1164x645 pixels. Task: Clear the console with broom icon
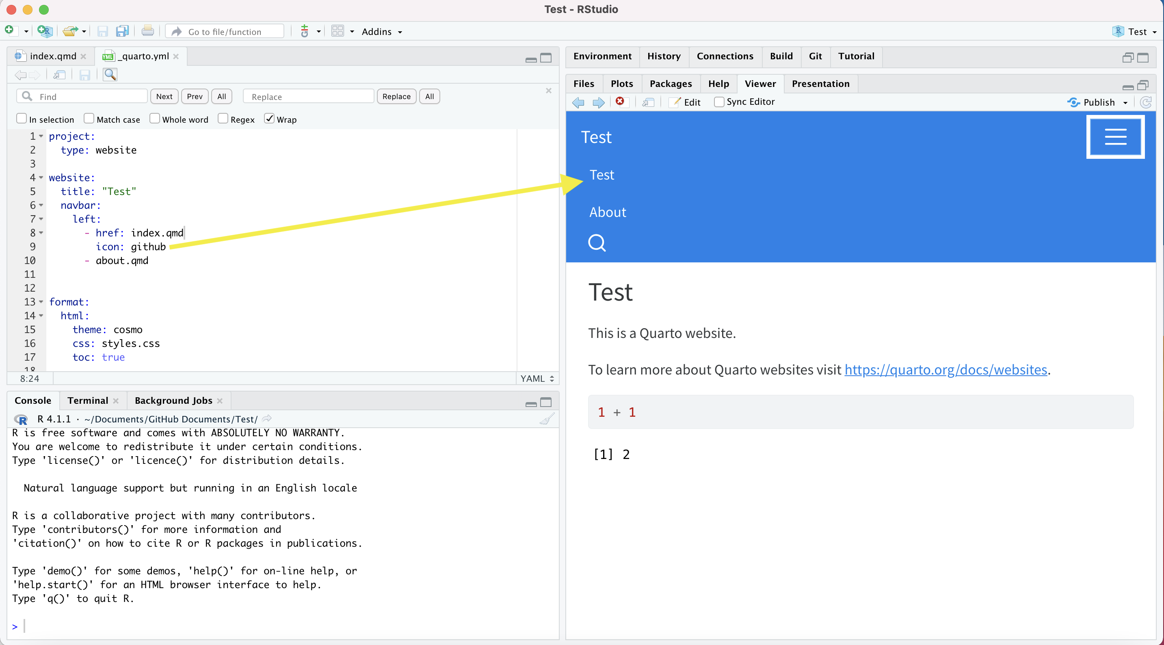547,419
